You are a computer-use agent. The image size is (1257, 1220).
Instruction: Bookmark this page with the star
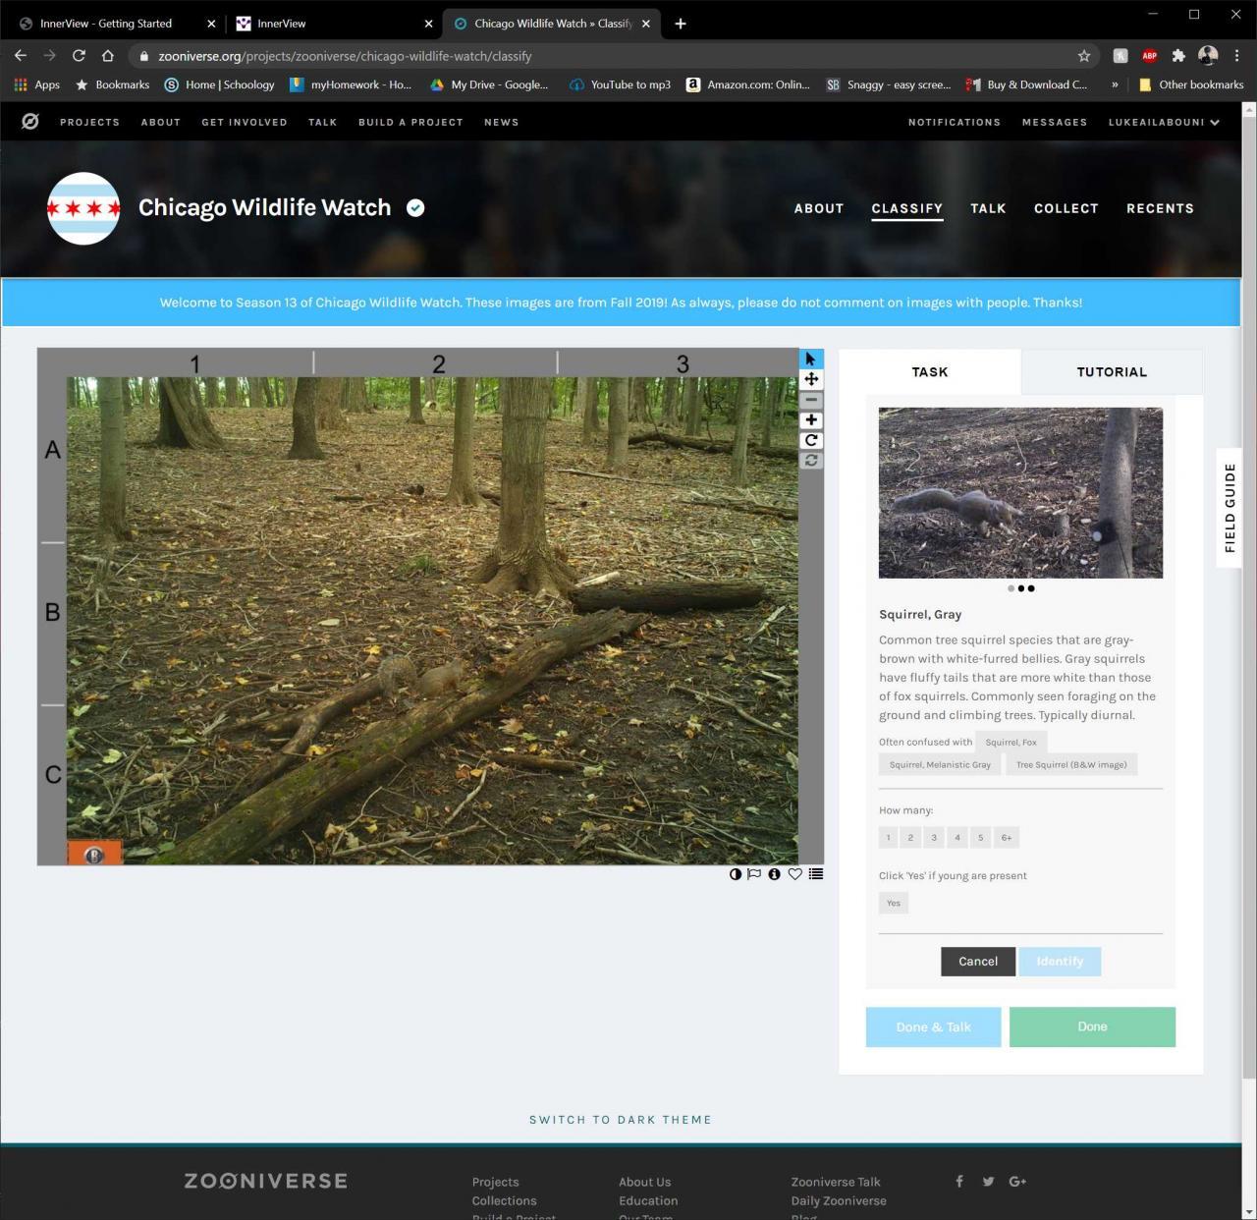1084,56
